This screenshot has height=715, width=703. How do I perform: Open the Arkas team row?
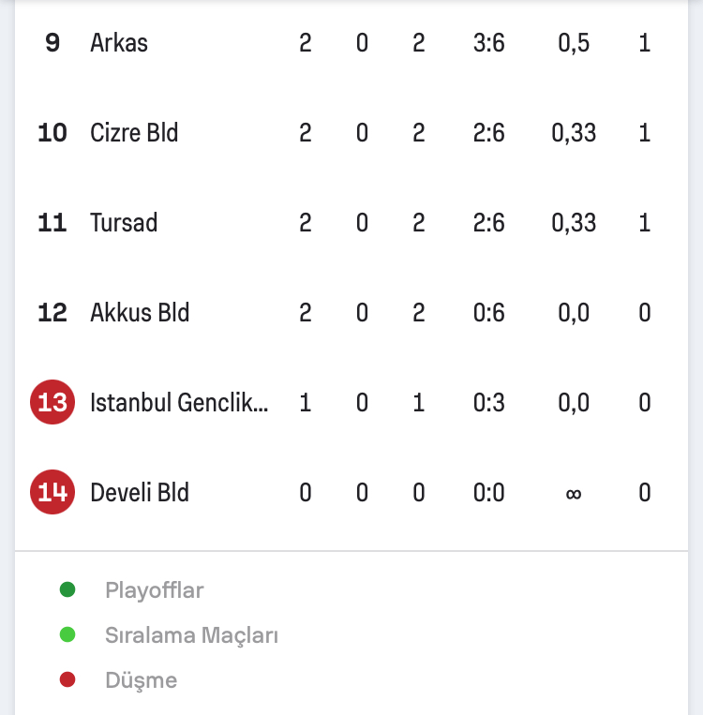(x=351, y=43)
